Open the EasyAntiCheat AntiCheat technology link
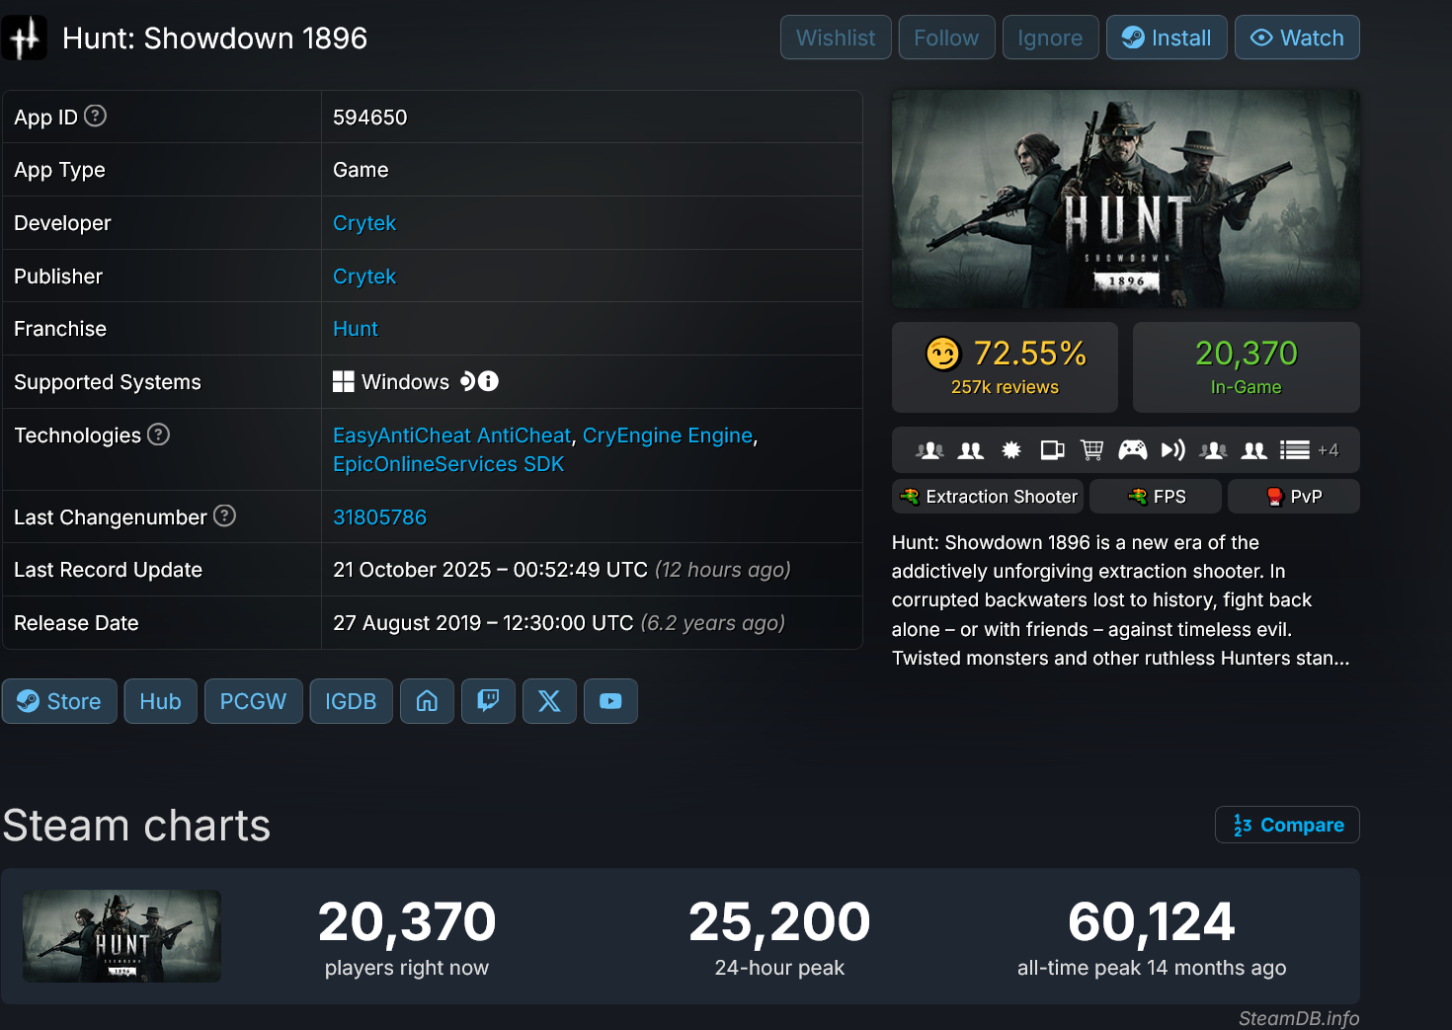The height and width of the screenshot is (1030, 1452). (x=451, y=436)
